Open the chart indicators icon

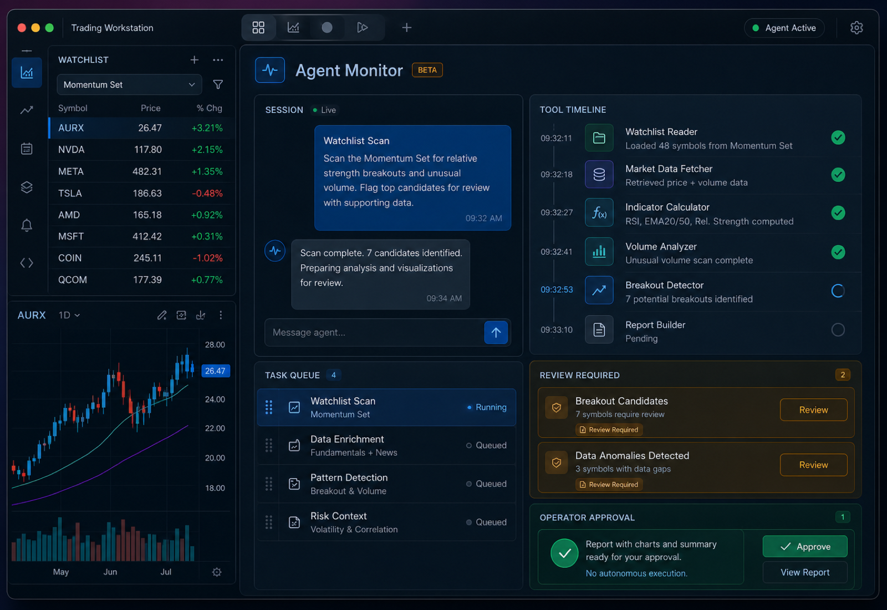click(201, 315)
